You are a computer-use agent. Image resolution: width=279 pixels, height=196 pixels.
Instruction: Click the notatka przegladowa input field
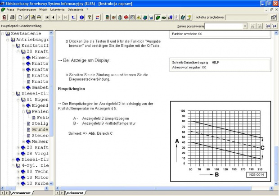[247, 18]
